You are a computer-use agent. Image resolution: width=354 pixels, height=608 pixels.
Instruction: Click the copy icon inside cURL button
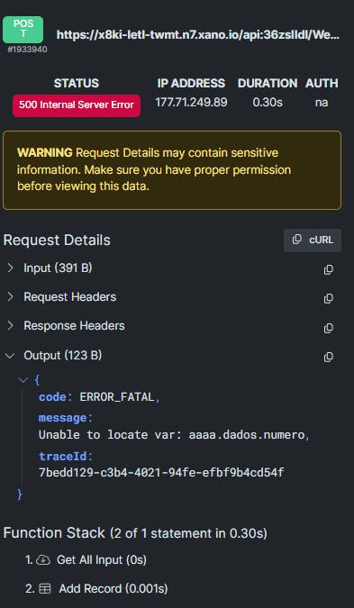[297, 240]
